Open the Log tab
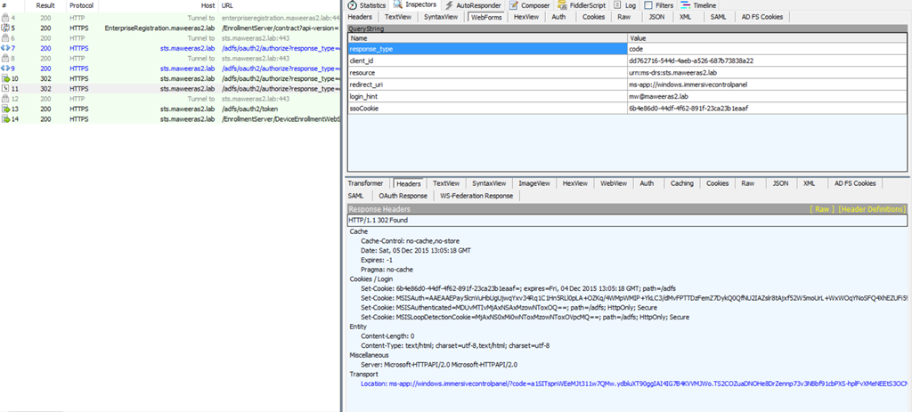Viewport: 912px width, 412px height. 630,5
